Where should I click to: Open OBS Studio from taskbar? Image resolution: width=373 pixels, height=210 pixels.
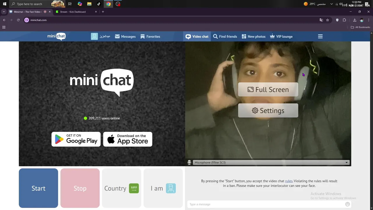pyautogui.click(x=118, y=4)
